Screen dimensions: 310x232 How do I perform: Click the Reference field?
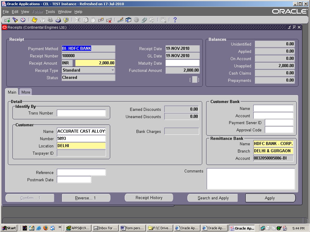click(81, 172)
